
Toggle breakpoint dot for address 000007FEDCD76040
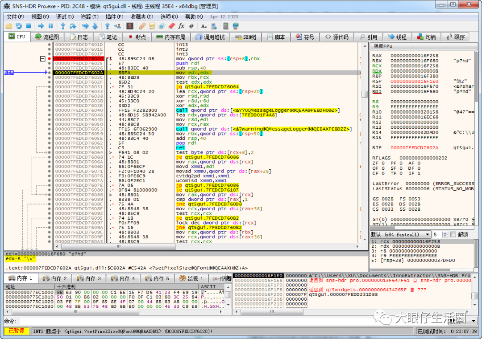[49, 110]
